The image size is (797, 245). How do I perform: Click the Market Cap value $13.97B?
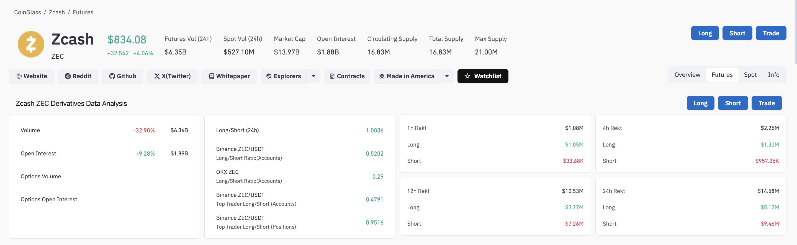coord(287,52)
